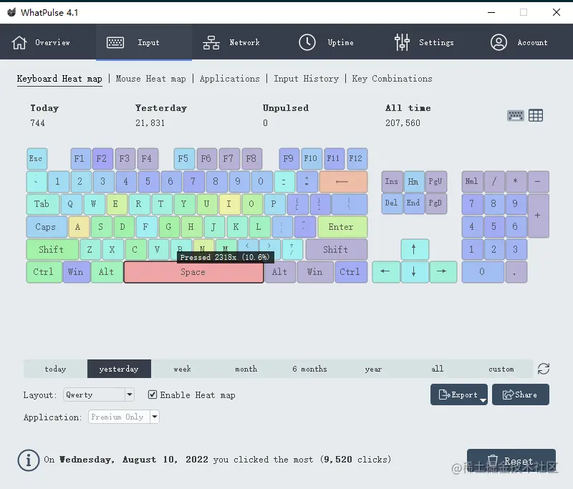Click the right Shift key
The height and width of the screenshot is (489, 573).
[x=336, y=249]
